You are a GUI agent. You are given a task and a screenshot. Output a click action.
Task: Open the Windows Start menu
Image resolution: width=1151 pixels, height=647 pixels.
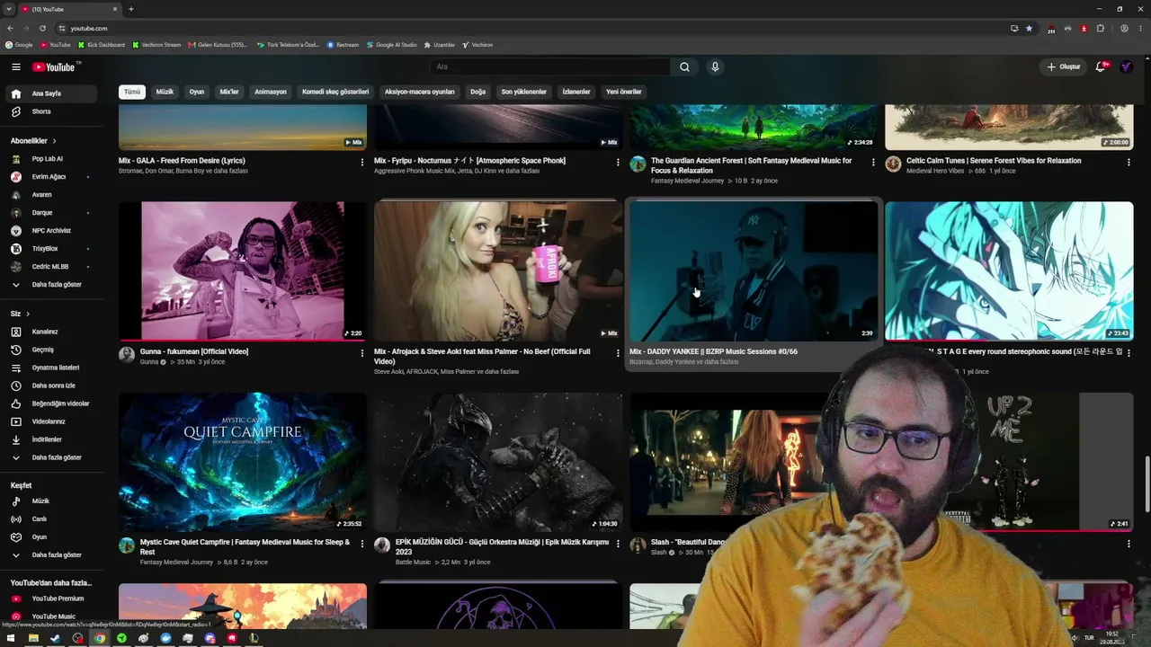point(11,638)
